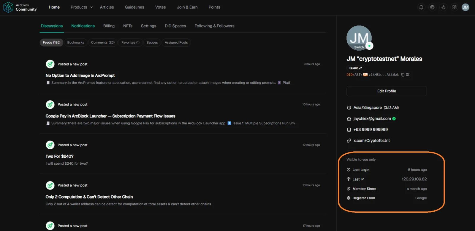The width and height of the screenshot is (475, 231).
Task: Navigate to Votes
Action: pyautogui.click(x=161, y=7)
